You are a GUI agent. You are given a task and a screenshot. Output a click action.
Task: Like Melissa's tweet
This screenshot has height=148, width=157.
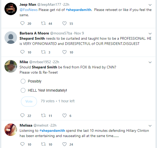(x=64, y=144)
